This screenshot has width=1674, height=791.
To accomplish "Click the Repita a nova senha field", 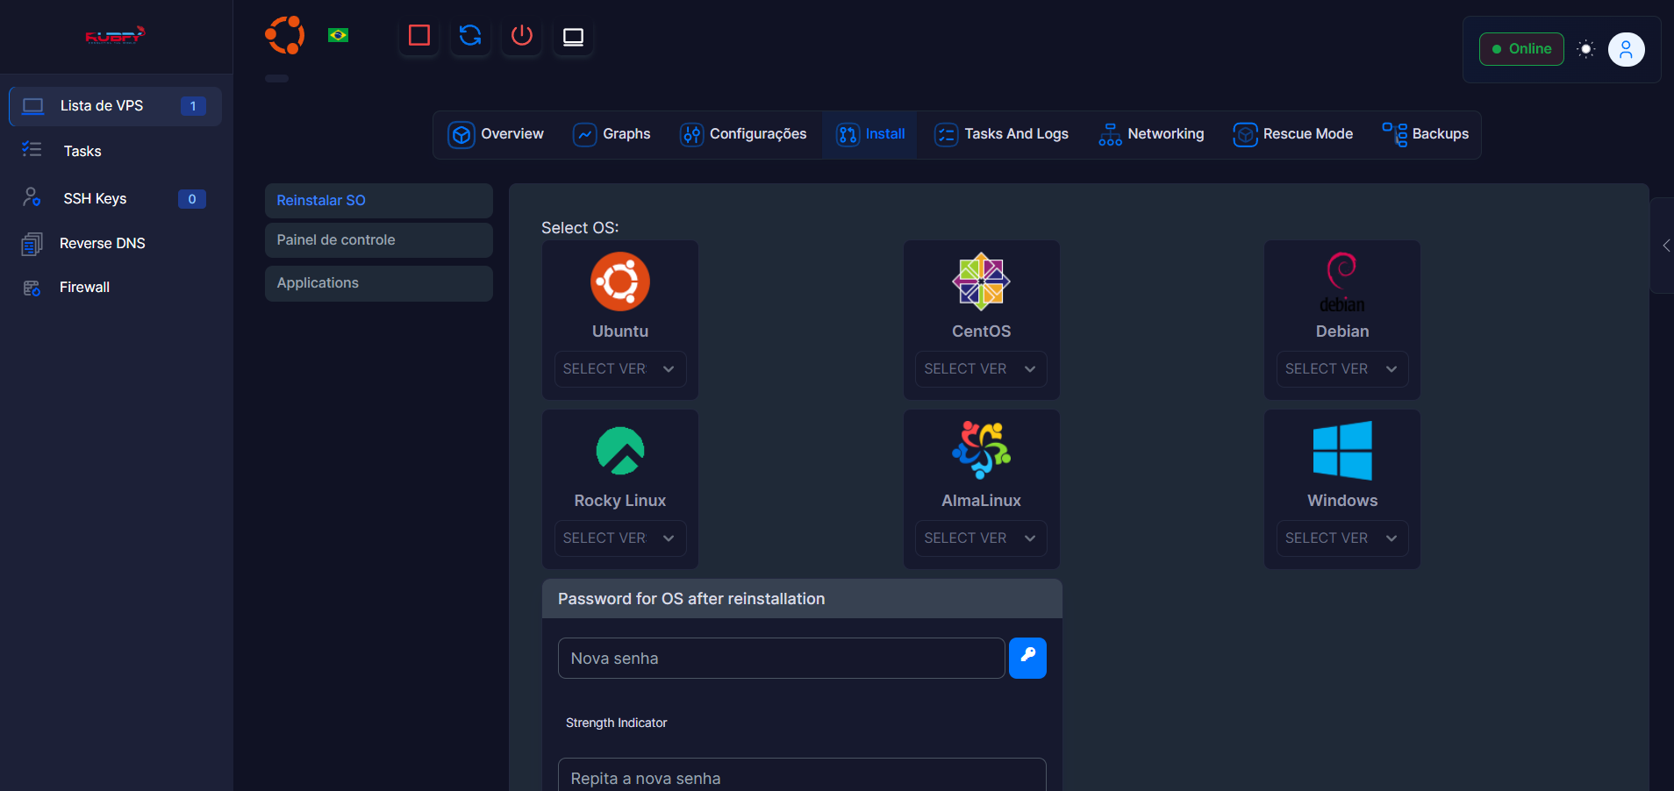I will [x=802, y=775].
